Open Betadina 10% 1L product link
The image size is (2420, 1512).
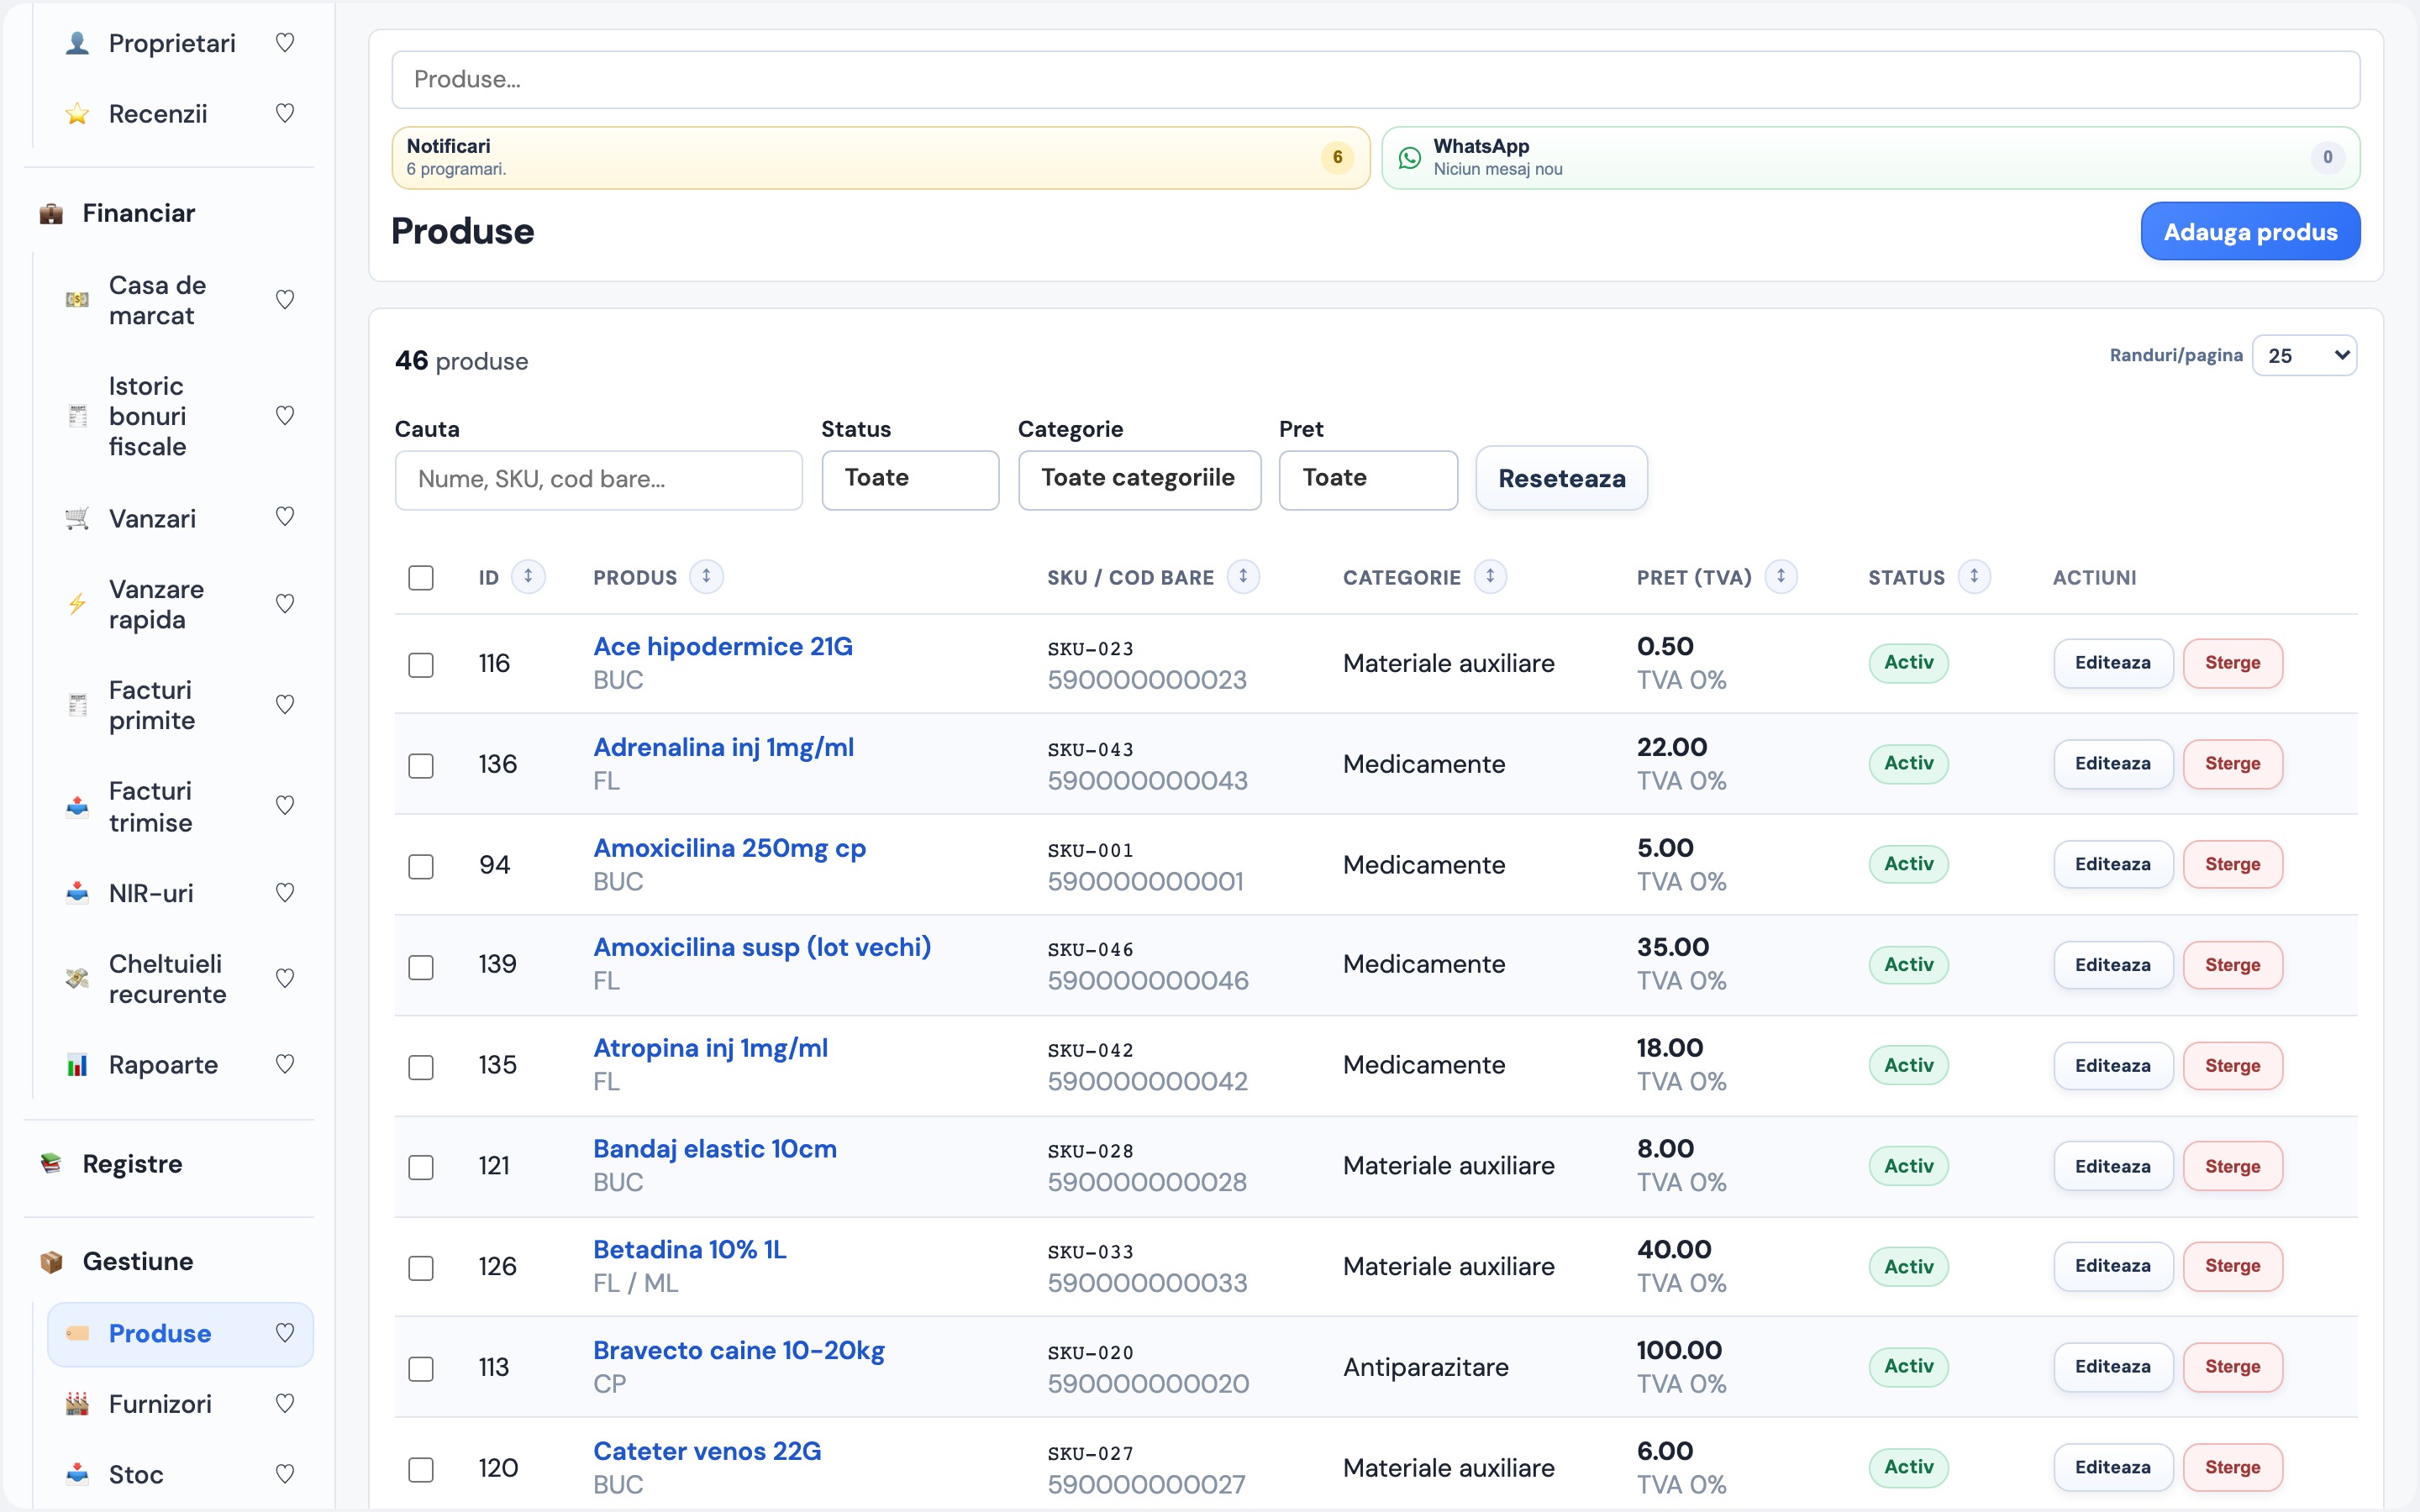pos(690,1249)
